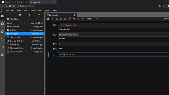Run the selected cell
The width and height of the screenshot is (169, 95).
[70, 19]
